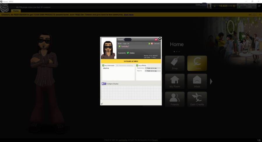Dismiss the yellow Creators banner
Screen dimensions: 262x142
click(x=260, y=15)
